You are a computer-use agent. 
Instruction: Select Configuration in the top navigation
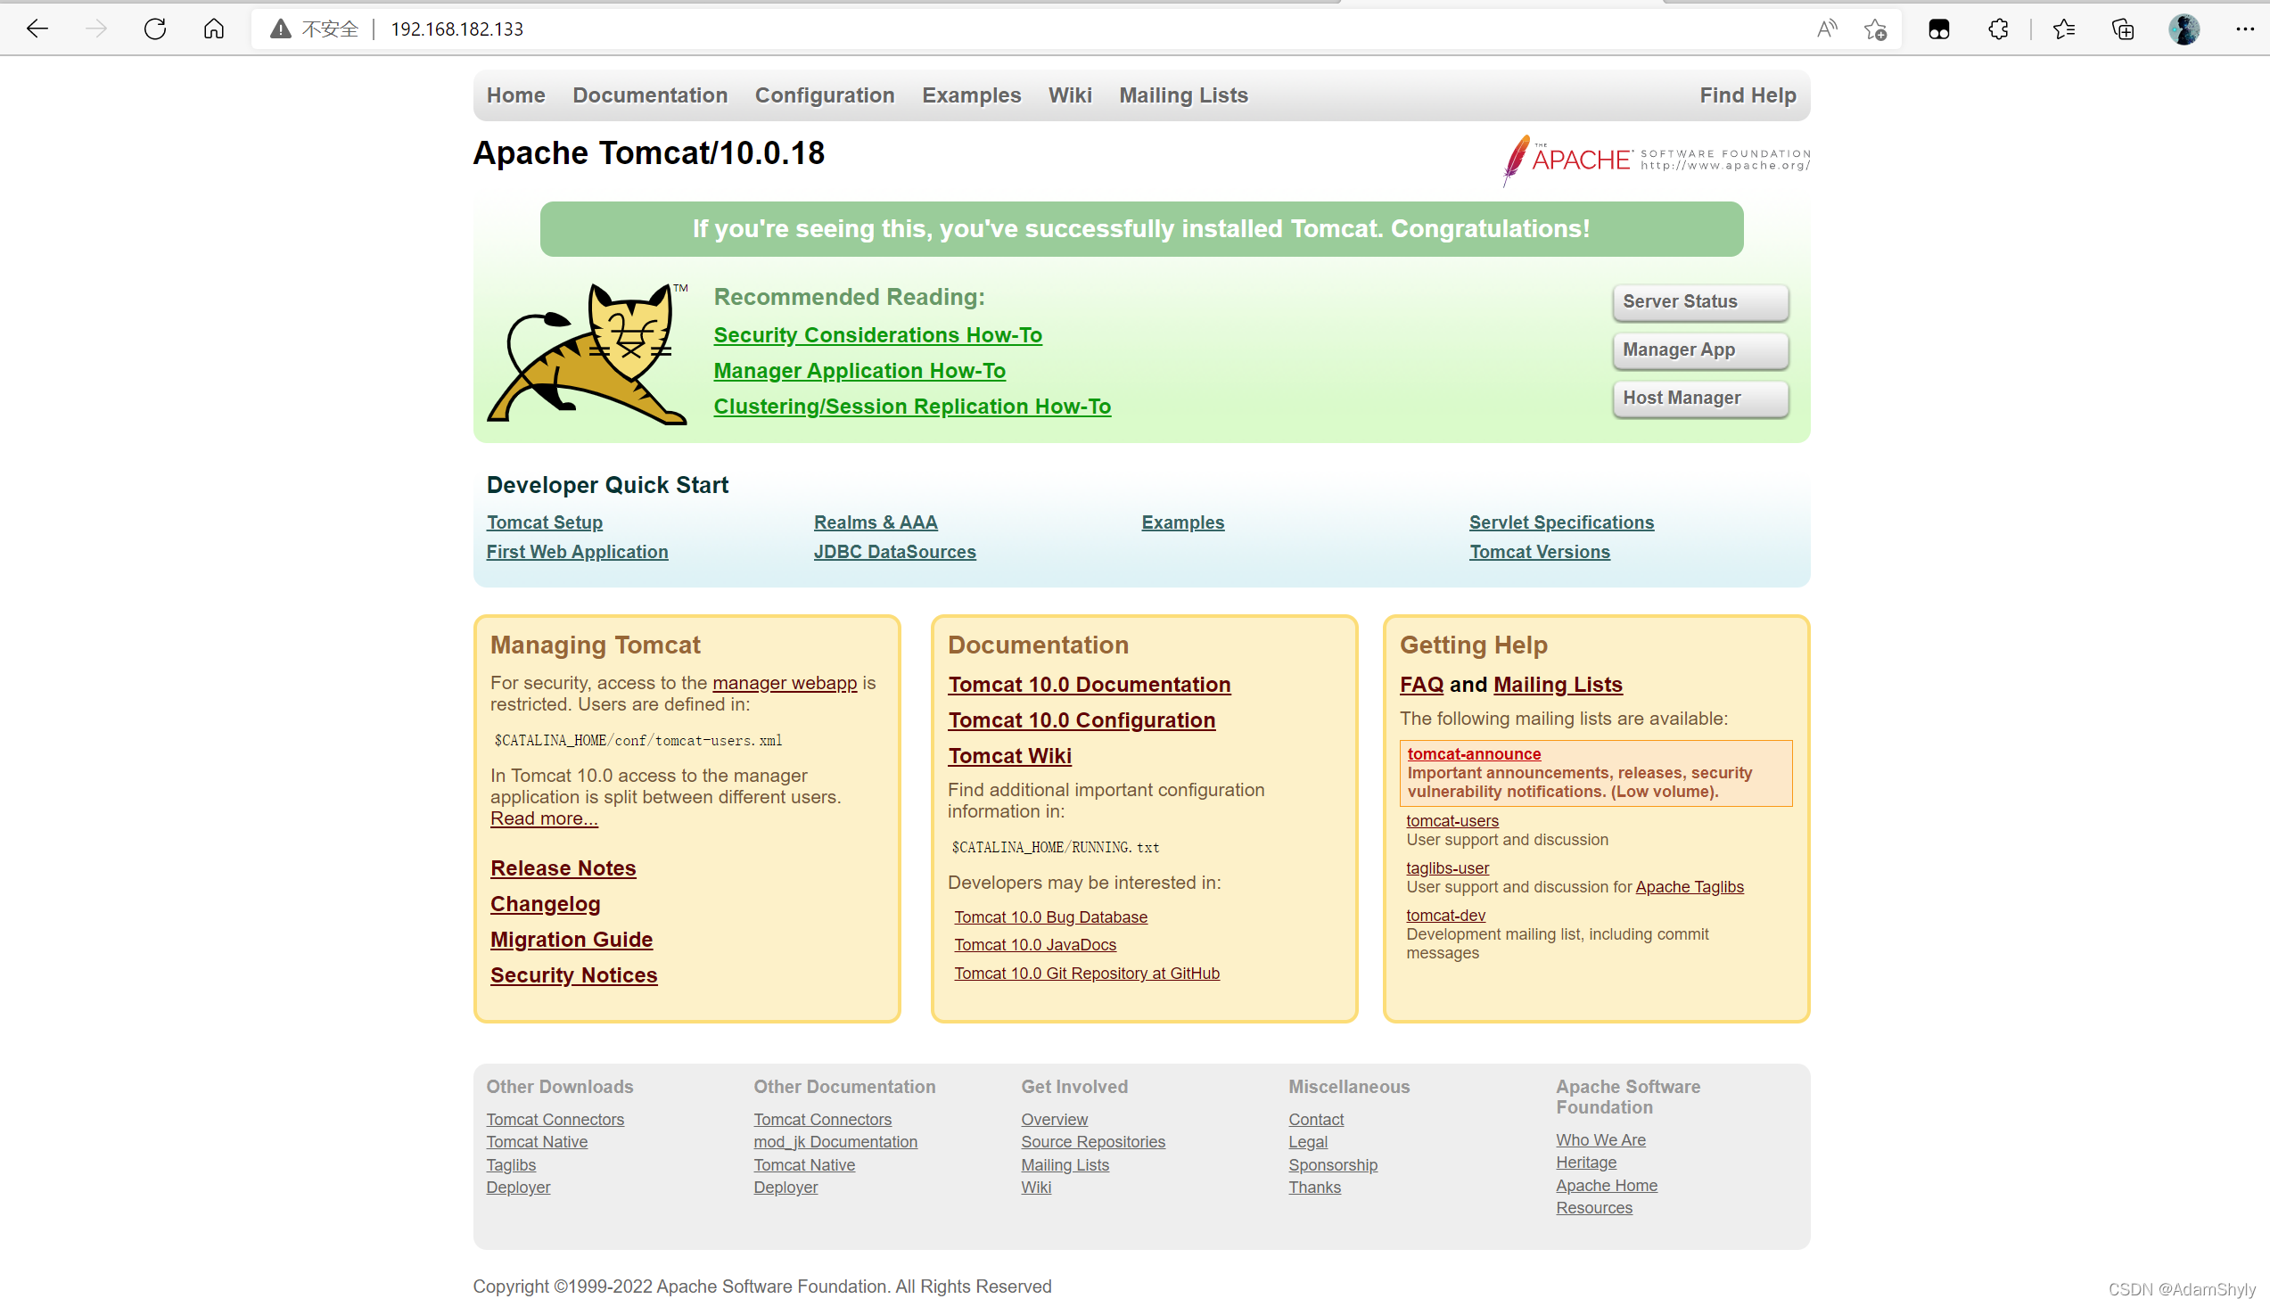point(824,95)
